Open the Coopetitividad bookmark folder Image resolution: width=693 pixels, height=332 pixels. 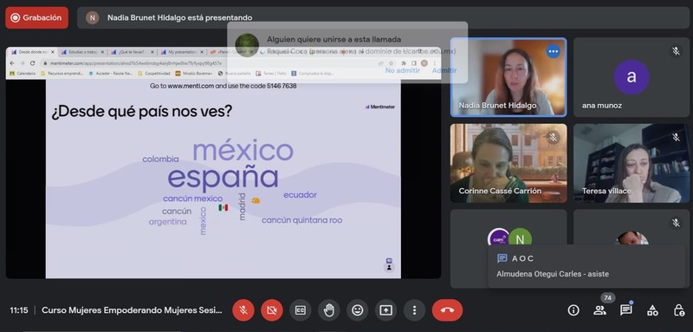154,74
